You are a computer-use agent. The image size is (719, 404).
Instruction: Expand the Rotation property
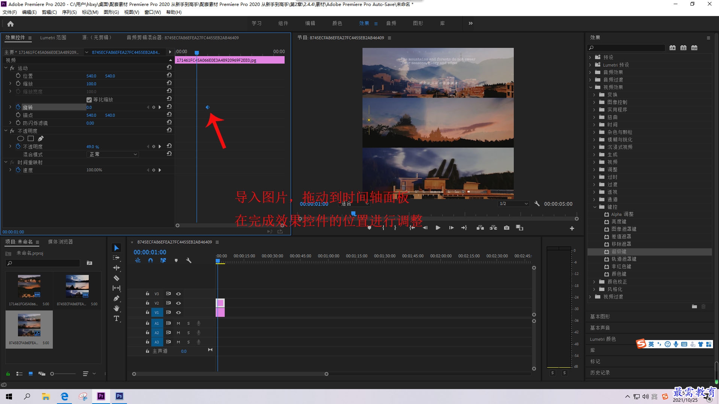click(10, 107)
